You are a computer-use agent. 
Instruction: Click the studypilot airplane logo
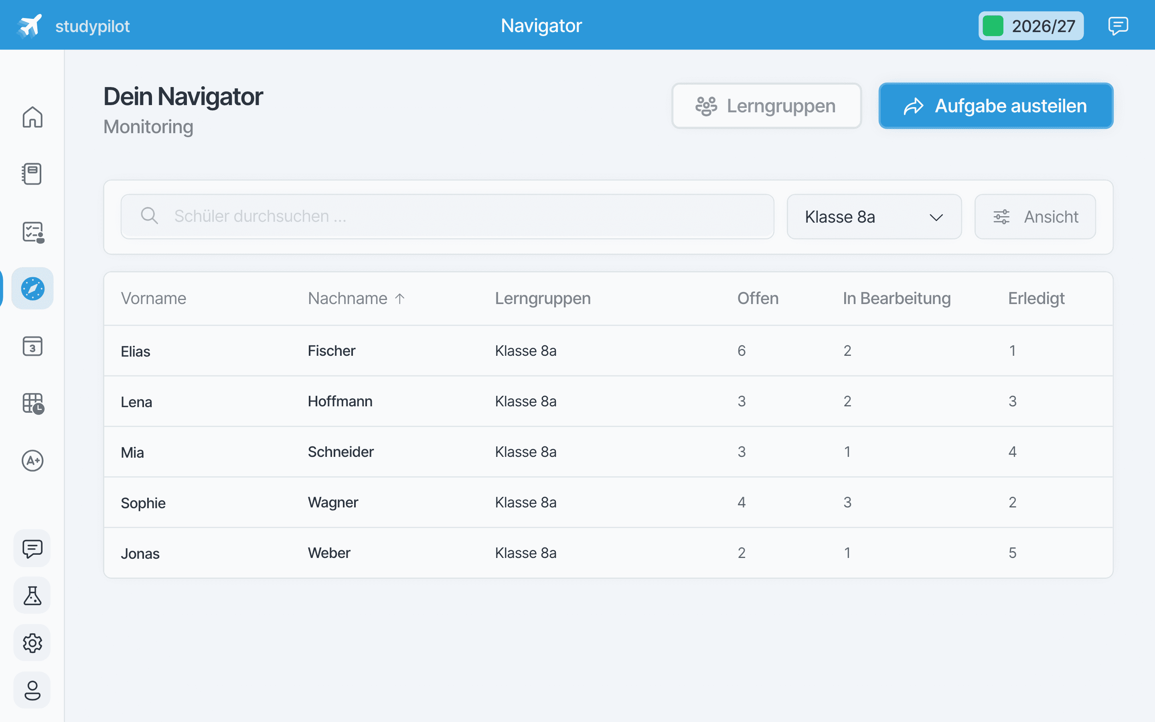pos(30,26)
